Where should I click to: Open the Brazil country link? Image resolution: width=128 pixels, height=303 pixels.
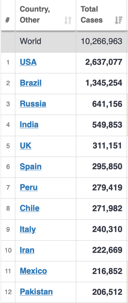31,83
